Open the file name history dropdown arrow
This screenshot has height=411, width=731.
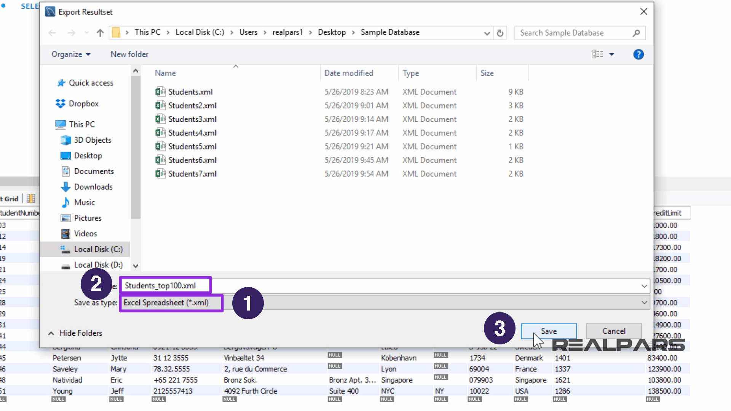(644, 286)
